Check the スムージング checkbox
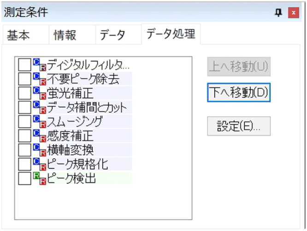 click(24, 122)
